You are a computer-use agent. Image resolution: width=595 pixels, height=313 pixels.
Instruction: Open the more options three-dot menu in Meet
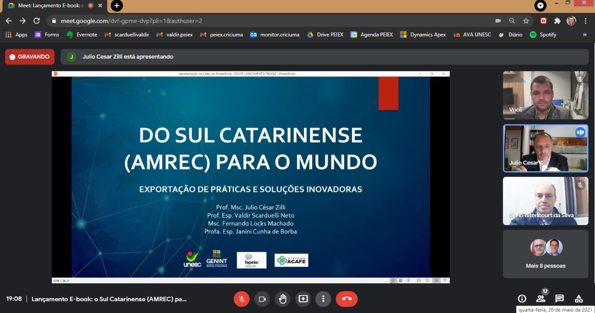pyautogui.click(x=323, y=299)
